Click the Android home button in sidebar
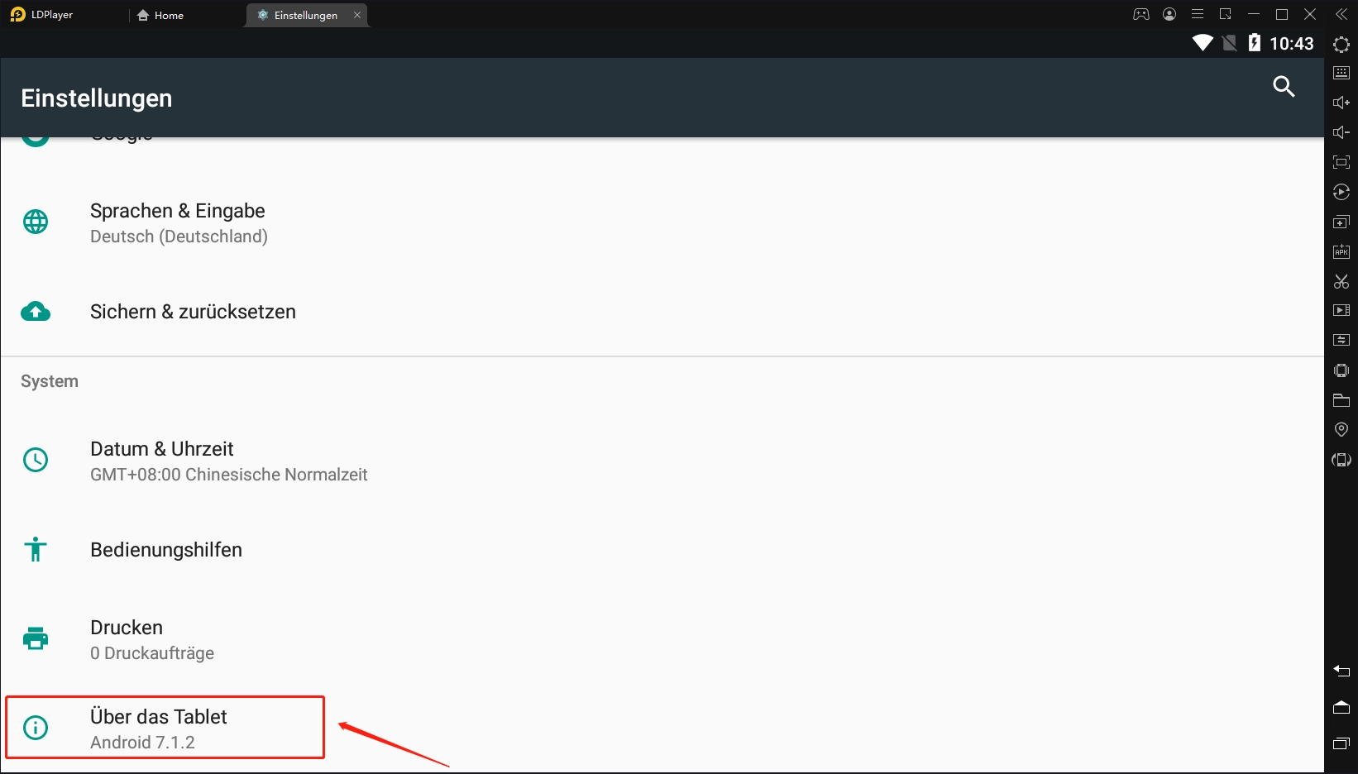 1341,707
